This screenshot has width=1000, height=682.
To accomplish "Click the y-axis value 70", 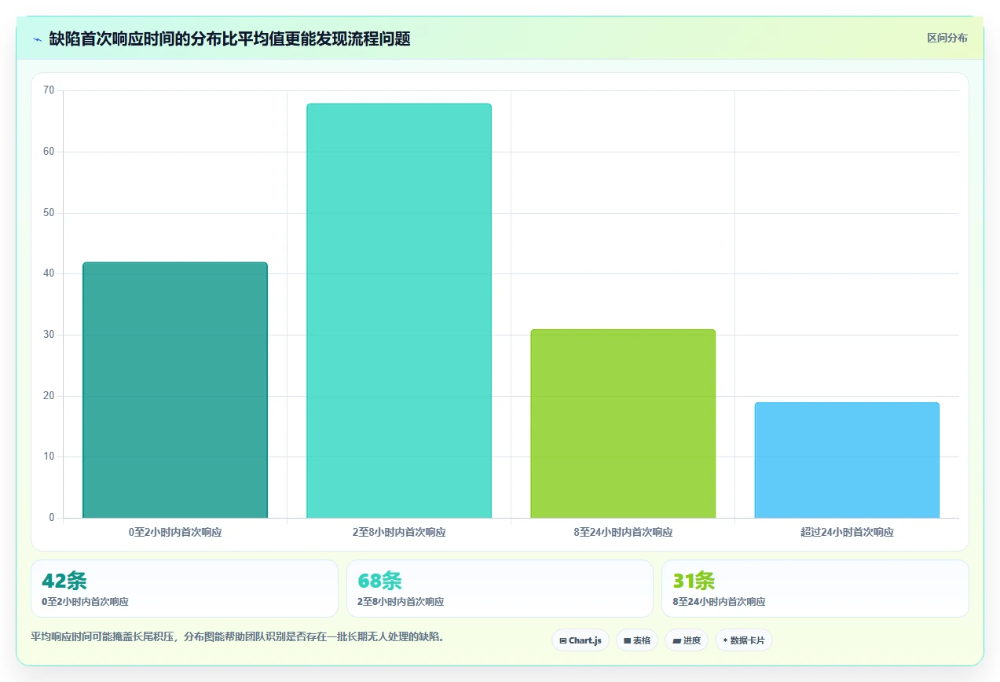I will point(49,90).
